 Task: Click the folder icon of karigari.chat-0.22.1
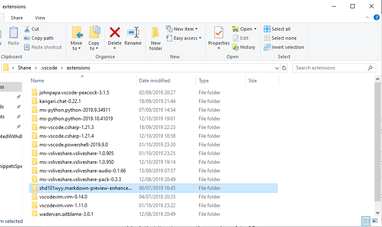[34, 101]
